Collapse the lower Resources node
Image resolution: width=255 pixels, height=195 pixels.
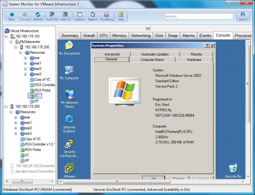(11, 112)
